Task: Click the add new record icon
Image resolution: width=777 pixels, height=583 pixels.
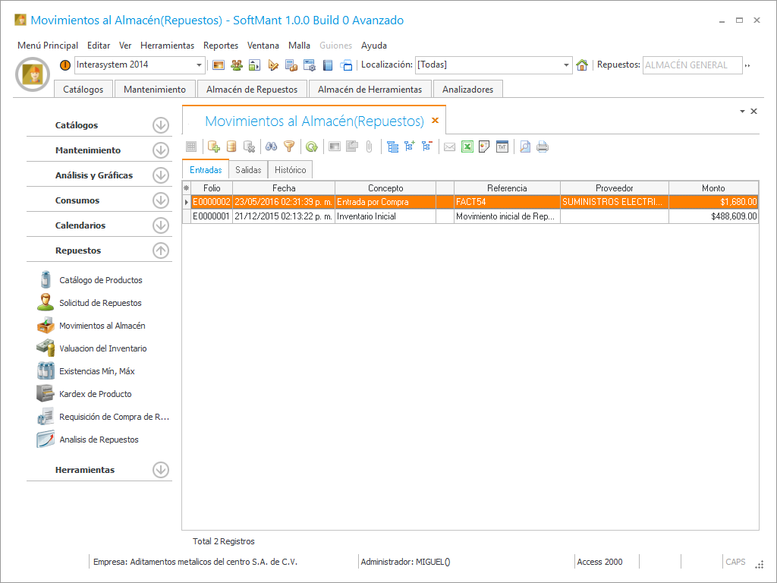Action: coord(213,147)
